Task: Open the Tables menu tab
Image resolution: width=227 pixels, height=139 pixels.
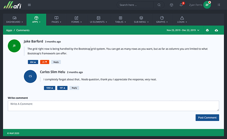Action: point(120,20)
